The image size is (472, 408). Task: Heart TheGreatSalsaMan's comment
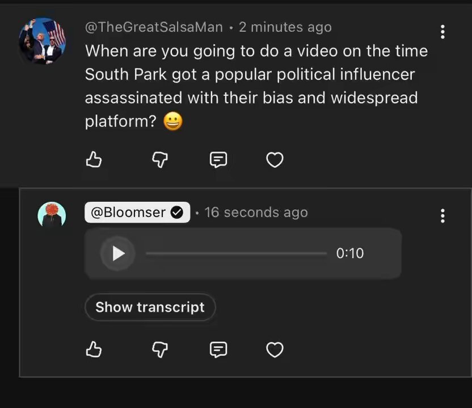tap(275, 160)
